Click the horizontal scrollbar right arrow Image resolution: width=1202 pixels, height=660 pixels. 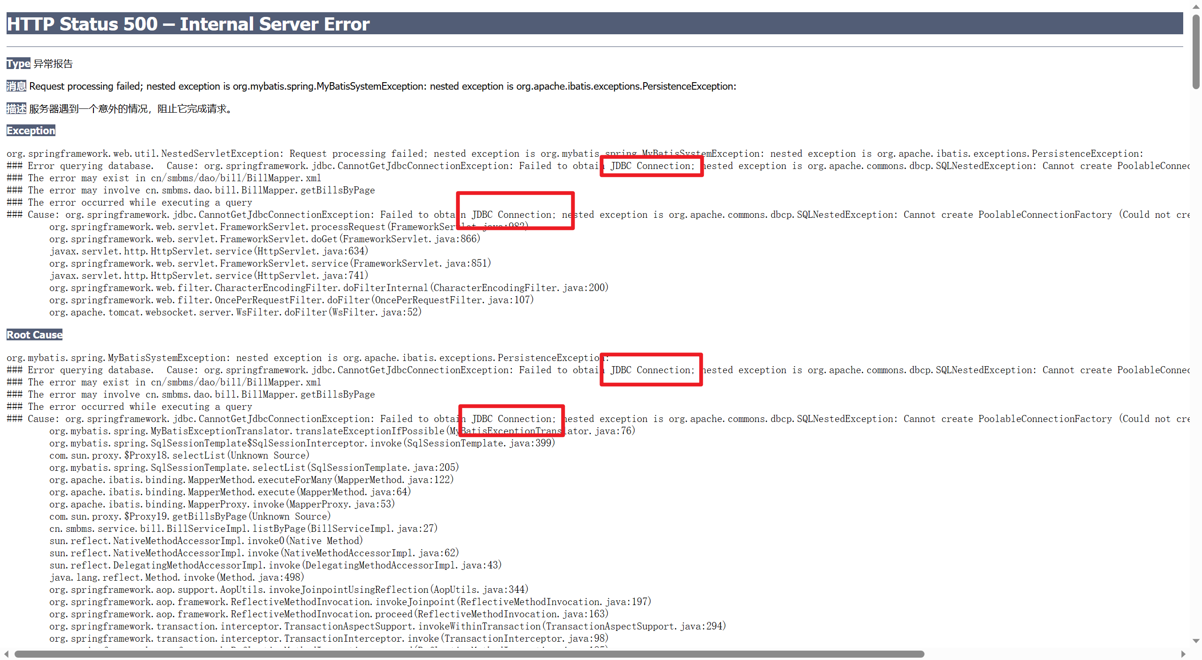click(x=1183, y=654)
